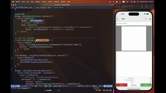Click the white QR scanner viewfinder area
166x93 pixels.
point(134,38)
